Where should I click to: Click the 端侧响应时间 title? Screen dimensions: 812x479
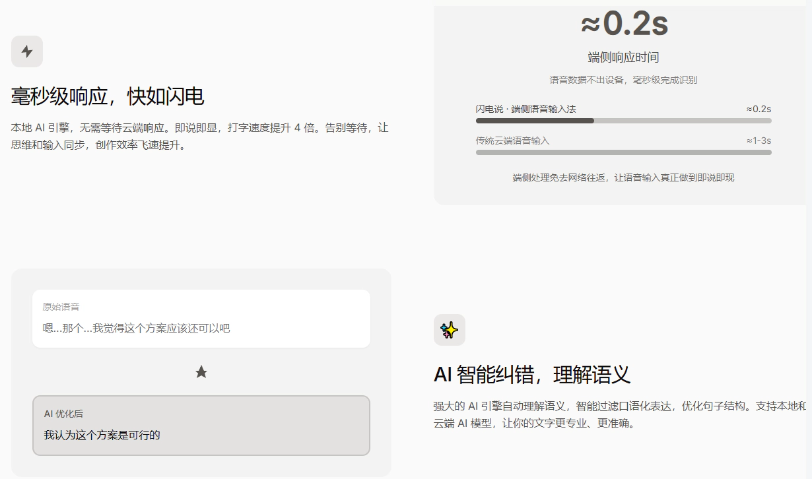pyautogui.click(x=623, y=57)
